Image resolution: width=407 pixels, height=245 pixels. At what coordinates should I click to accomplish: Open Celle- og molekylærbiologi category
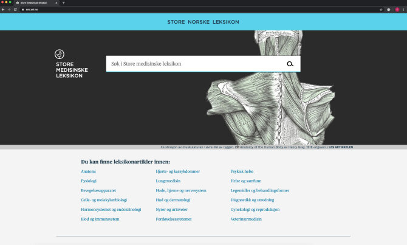(x=104, y=200)
